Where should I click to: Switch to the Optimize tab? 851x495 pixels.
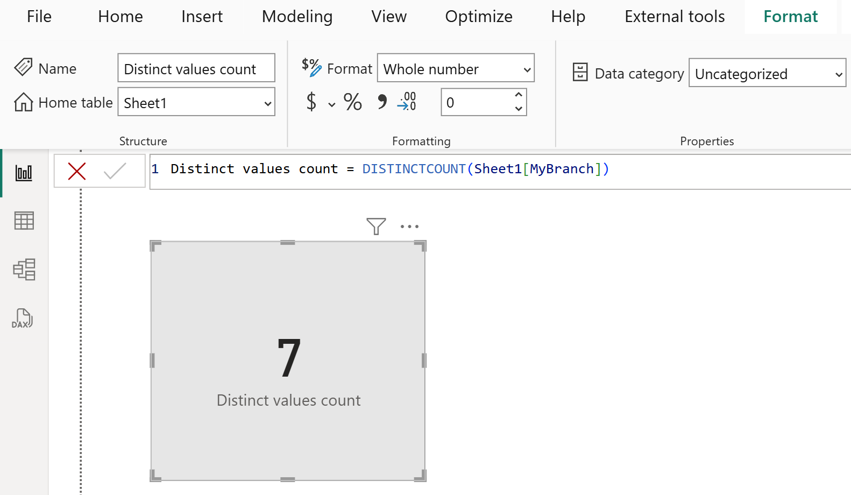pyautogui.click(x=478, y=17)
